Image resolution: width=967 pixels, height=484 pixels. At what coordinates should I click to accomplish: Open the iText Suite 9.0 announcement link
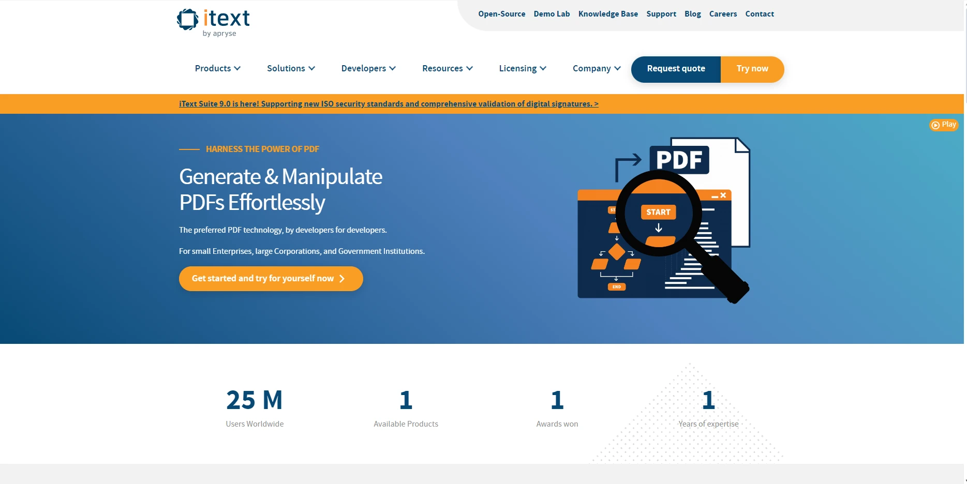pyautogui.click(x=389, y=104)
